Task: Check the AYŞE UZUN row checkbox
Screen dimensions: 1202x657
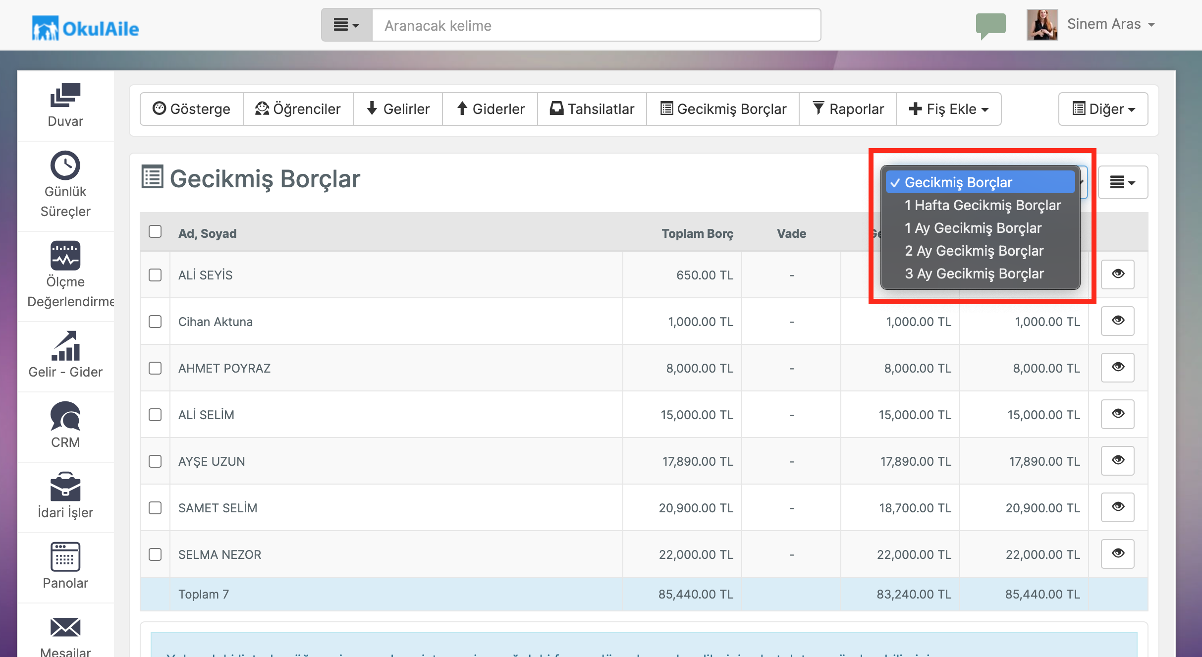Action: pos(155,461)
